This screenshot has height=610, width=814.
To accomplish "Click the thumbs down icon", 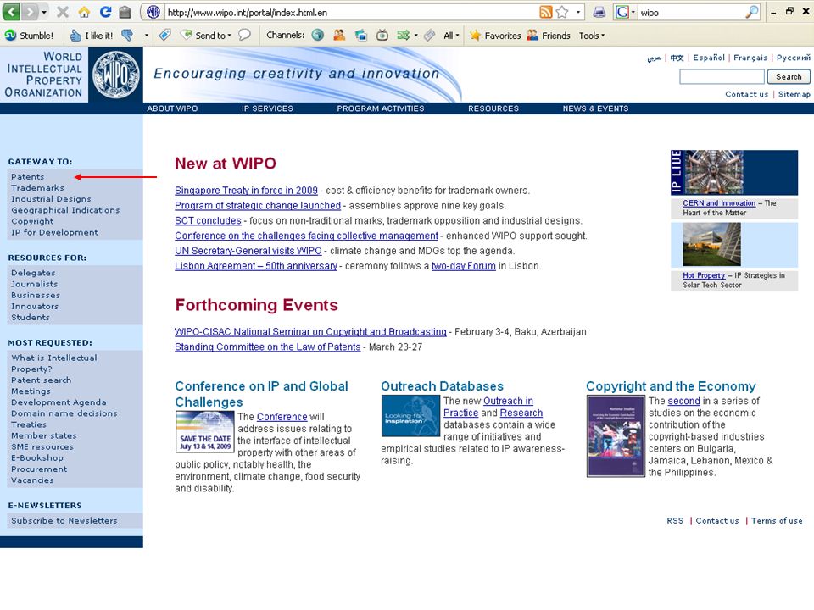I will [127, 36].
